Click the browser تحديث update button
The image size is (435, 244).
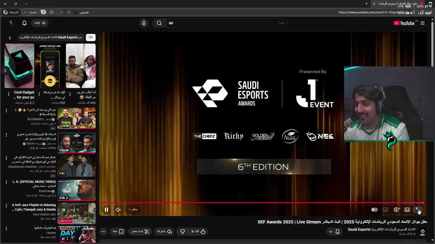tap(30, 12)
